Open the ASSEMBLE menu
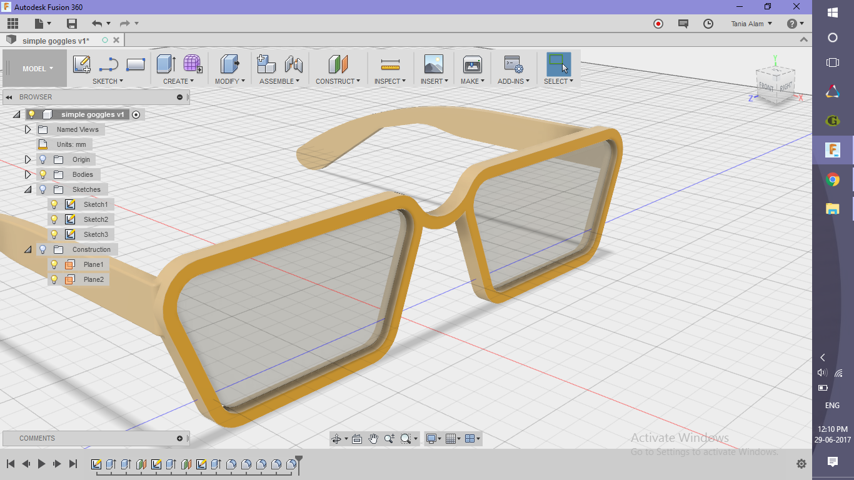The width and height of the screenshot is (854, 480). click(279, 81)
